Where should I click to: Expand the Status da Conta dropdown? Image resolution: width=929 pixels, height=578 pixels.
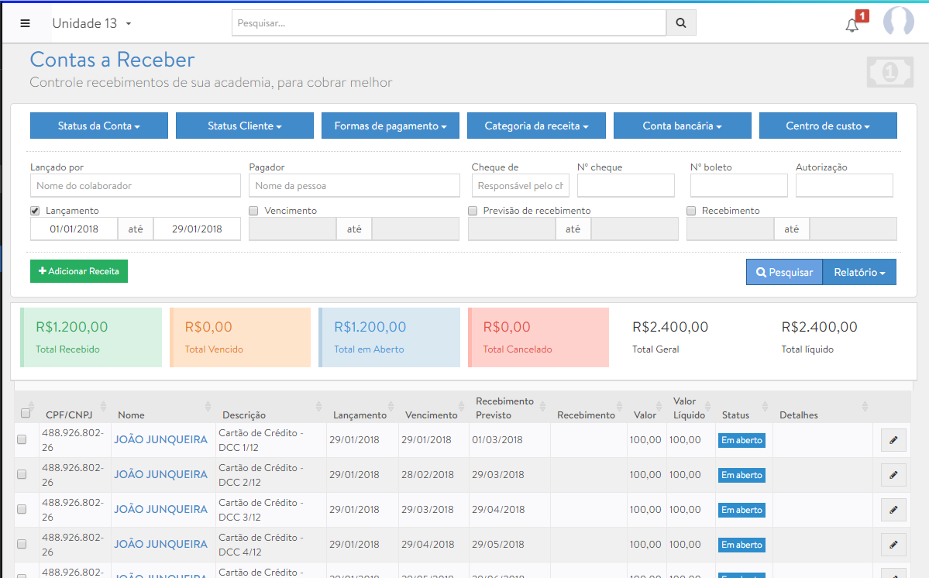point(99,126)
